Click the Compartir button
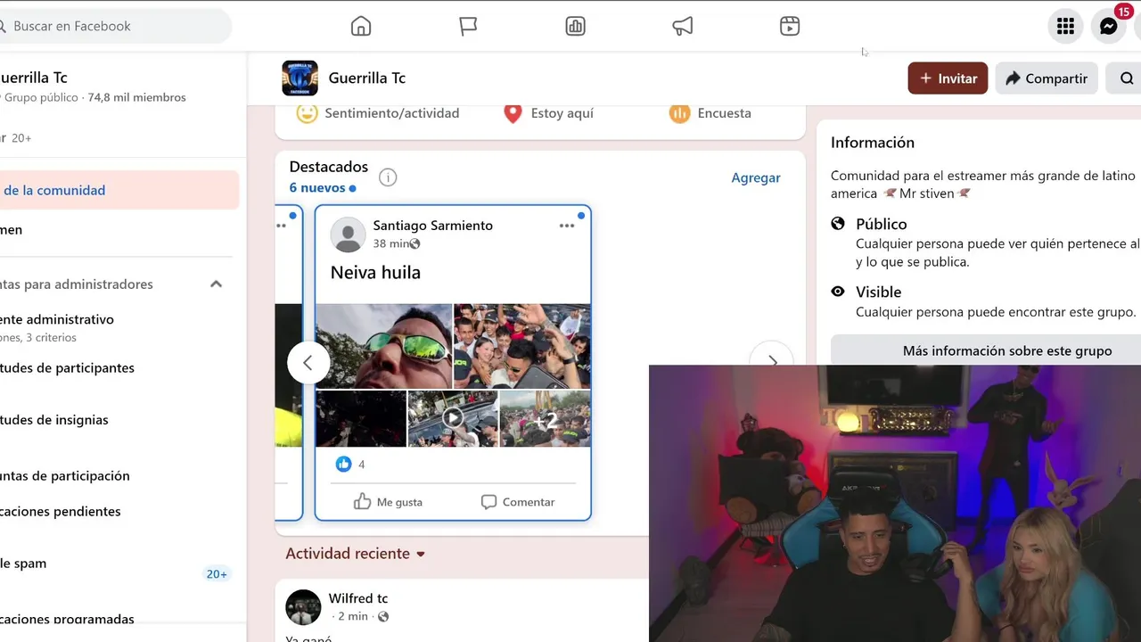The width and height of the screenshot is (1141, 642). [x=1047, y=78]
